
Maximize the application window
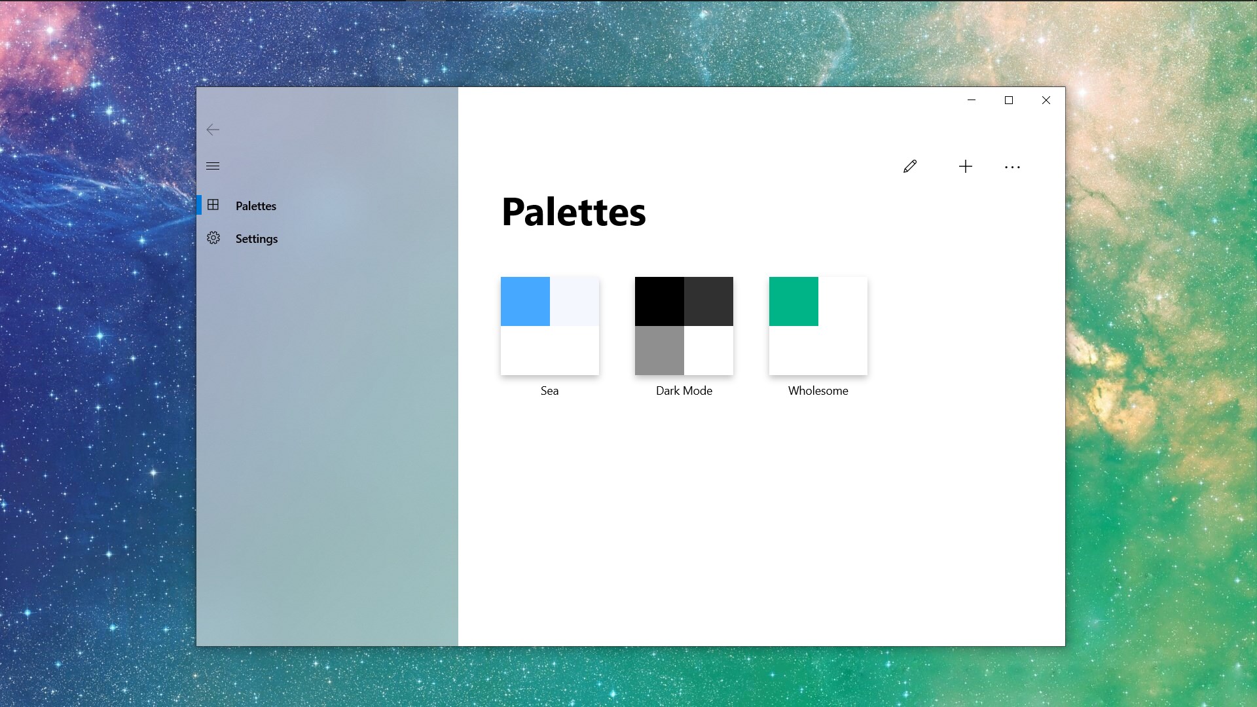[x=1009, y=100]
